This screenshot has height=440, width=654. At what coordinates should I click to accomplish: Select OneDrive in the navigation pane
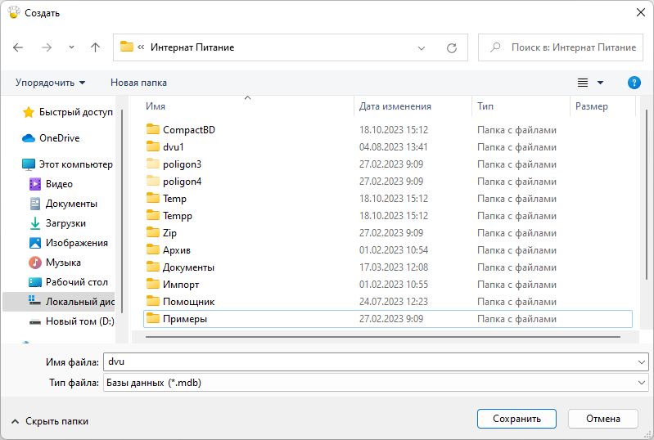click(59, 138)
